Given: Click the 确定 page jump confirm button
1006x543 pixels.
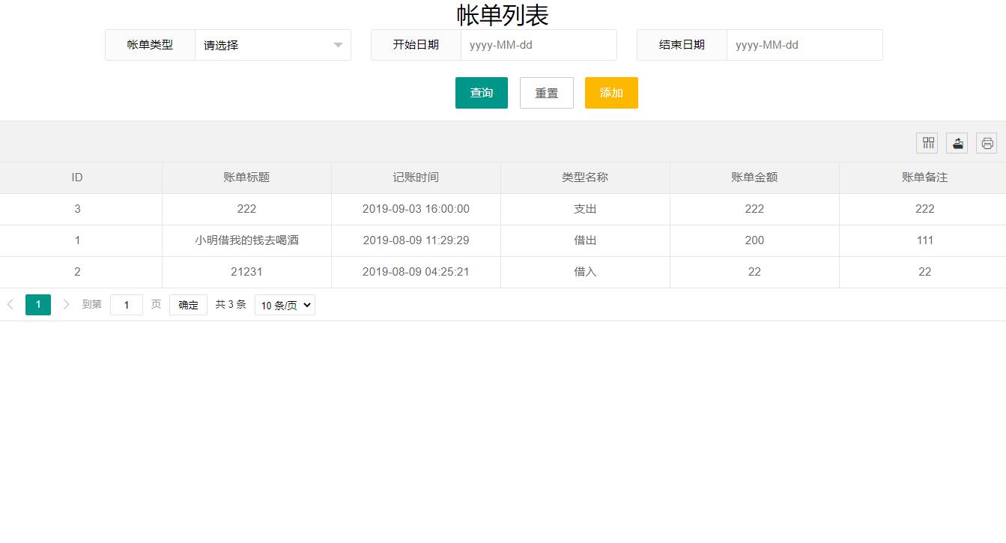Looking at the screenshot, I should (187, 304).
